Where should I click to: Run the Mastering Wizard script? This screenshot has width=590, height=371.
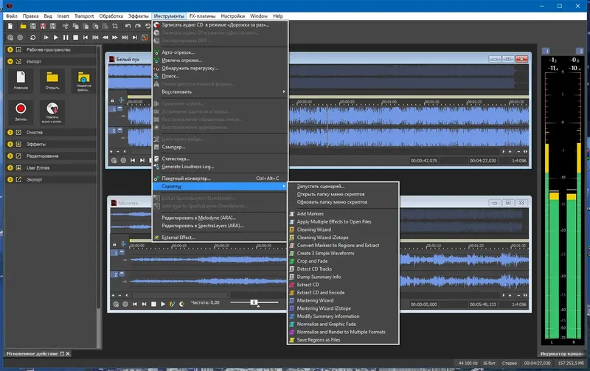click(315, 300)
